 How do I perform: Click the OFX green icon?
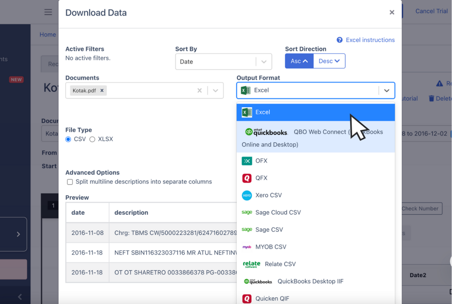247,161
